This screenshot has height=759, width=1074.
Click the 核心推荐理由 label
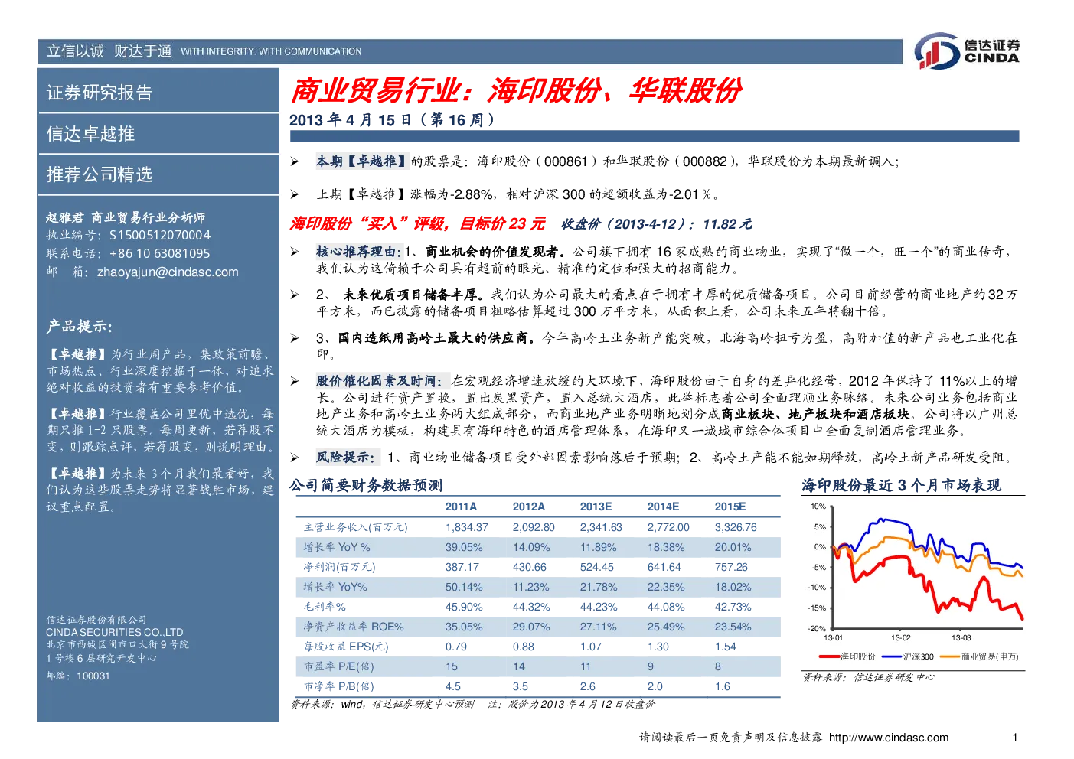359,252
